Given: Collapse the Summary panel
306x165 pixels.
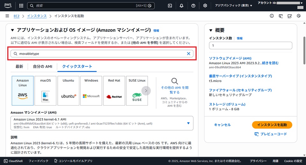Looking at the screenshot, I should (211, 31).
